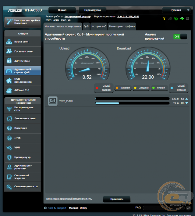Open the Мониторинг пропускной способности FAQ link
This screenshot has width=195, height=216.
(69, 199)
